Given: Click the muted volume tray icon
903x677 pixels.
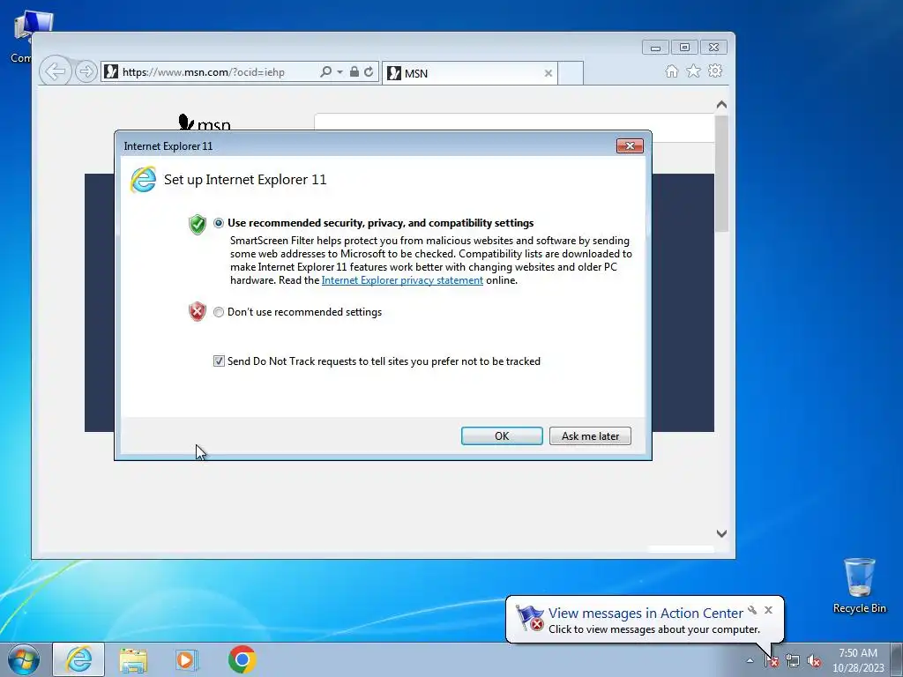Looking at the screenshot, I should (x=814, y=661).
